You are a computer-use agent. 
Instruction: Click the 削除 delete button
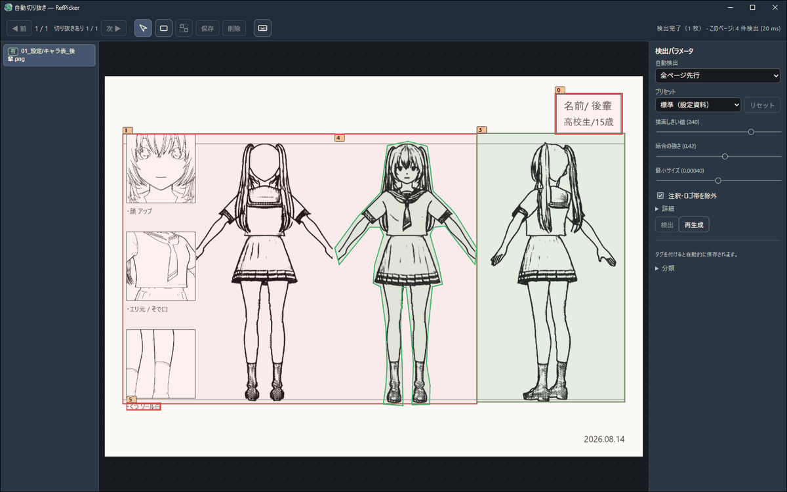(234, 28)
